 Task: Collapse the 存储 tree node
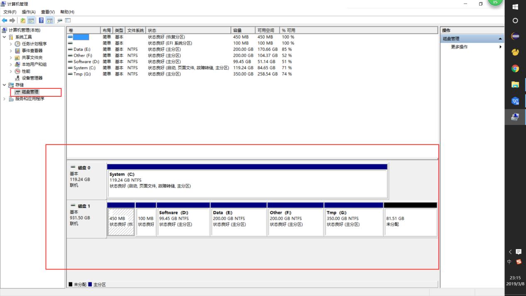tap(4, 85)
